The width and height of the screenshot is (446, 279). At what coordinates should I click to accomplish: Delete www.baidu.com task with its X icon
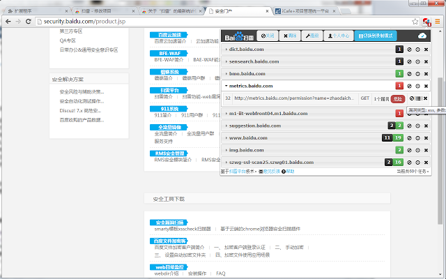click(426, 138)
